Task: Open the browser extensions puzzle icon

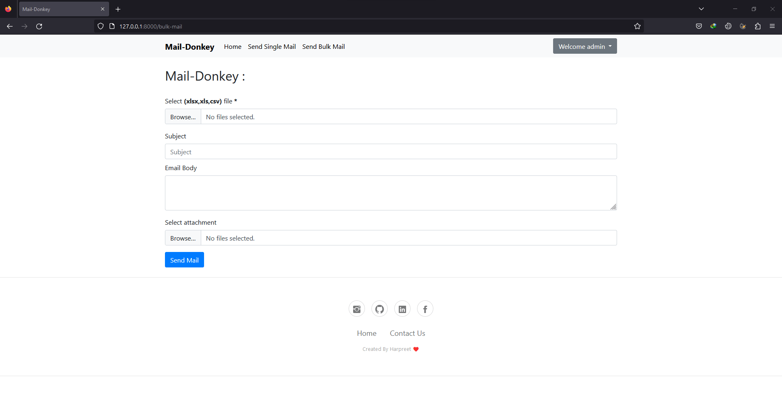Action: coord(758,26)
